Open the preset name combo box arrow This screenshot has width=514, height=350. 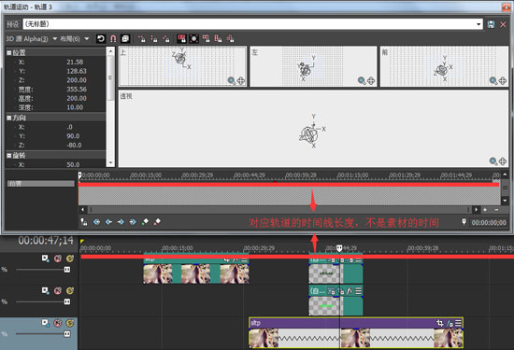click(x=478, y=24)
